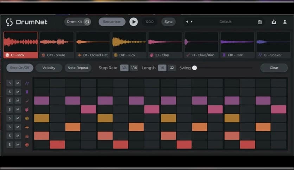Click the shaker track icon in sequencer
The image size is (294, 170).
pos(27,83)
